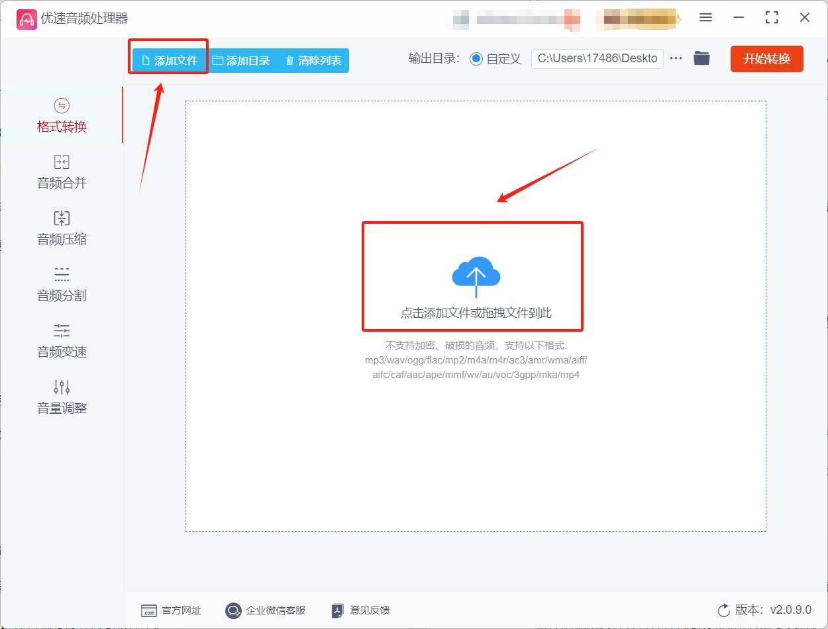828x629 pixels.
Task: Click the file drop zone to add audio
Action: point(473,276)
